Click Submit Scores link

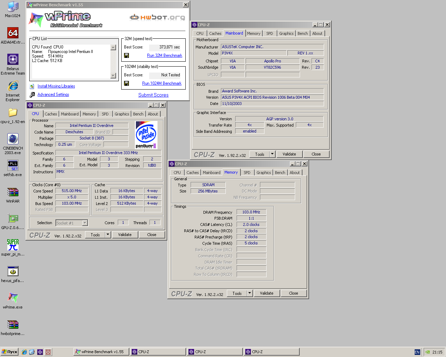click(x=153, y=95)
